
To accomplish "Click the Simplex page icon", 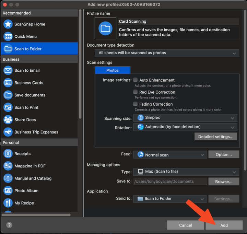I will click(x=141, y=118).
